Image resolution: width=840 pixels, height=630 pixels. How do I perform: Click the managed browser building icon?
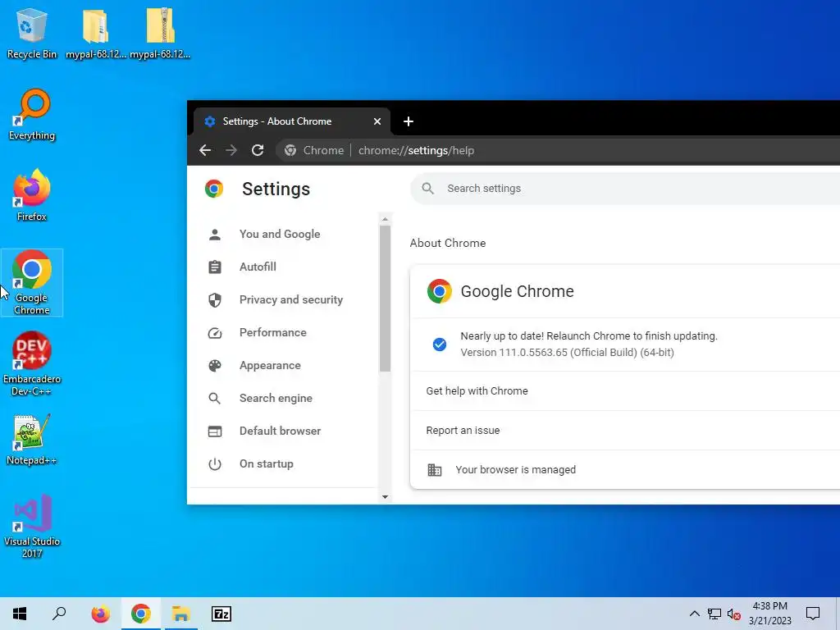(435, 470)
